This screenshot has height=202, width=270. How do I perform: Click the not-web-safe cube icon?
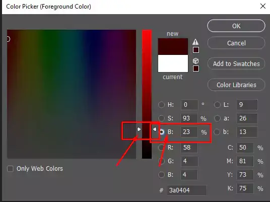[195, 61]
